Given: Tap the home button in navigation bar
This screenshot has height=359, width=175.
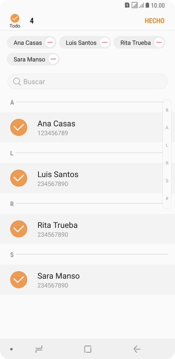Looking at the screenshot, I should pos(88,349).
